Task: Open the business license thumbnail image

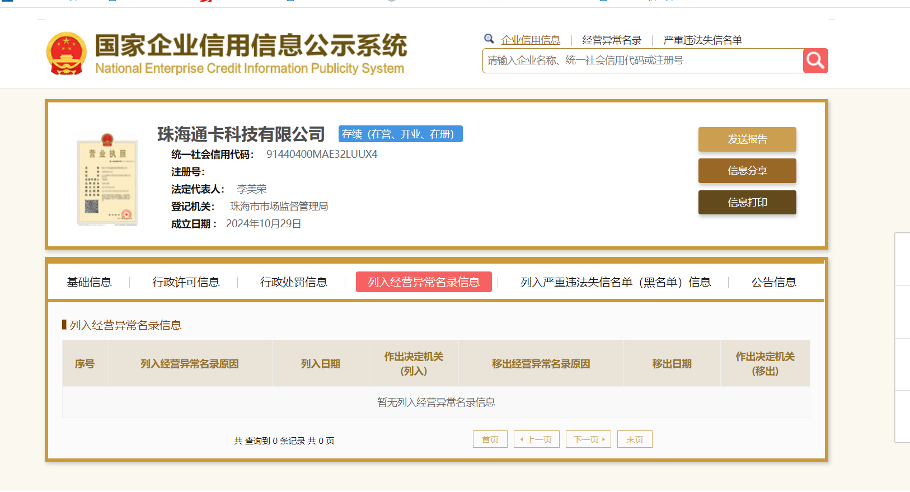Action: [x=107, y=180]
